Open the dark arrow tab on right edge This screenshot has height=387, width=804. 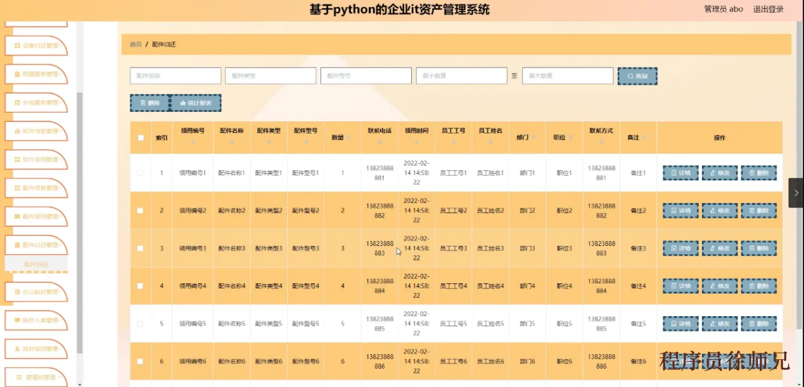(796, 193)
